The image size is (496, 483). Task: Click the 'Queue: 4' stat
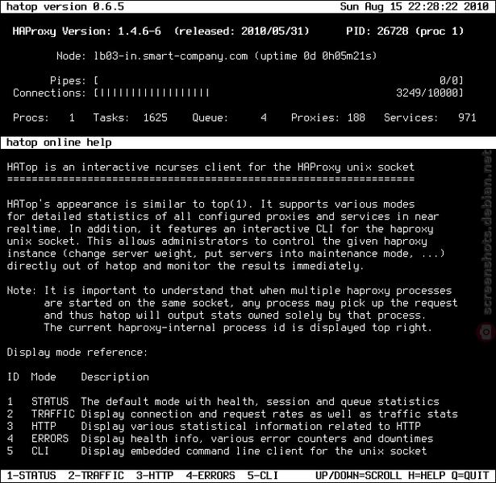pyautogui.click(x=229, y=118)
